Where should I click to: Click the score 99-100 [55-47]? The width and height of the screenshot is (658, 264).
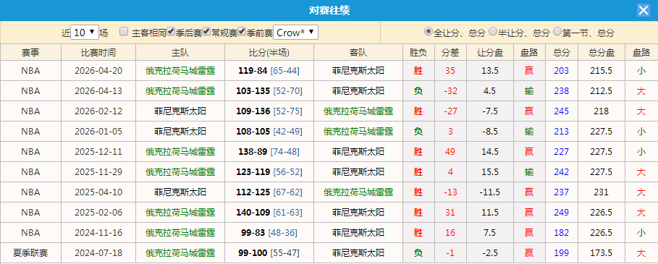269,252
